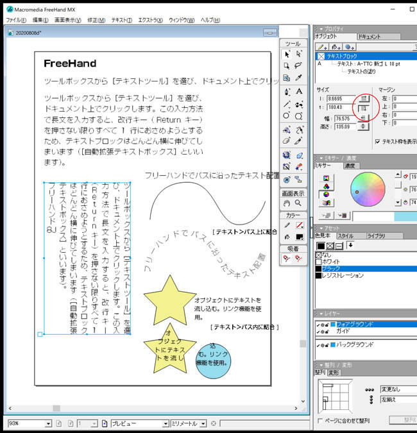The image size is (417, 433).
Task: Select the Hand tool
Action: coord(287,203)
